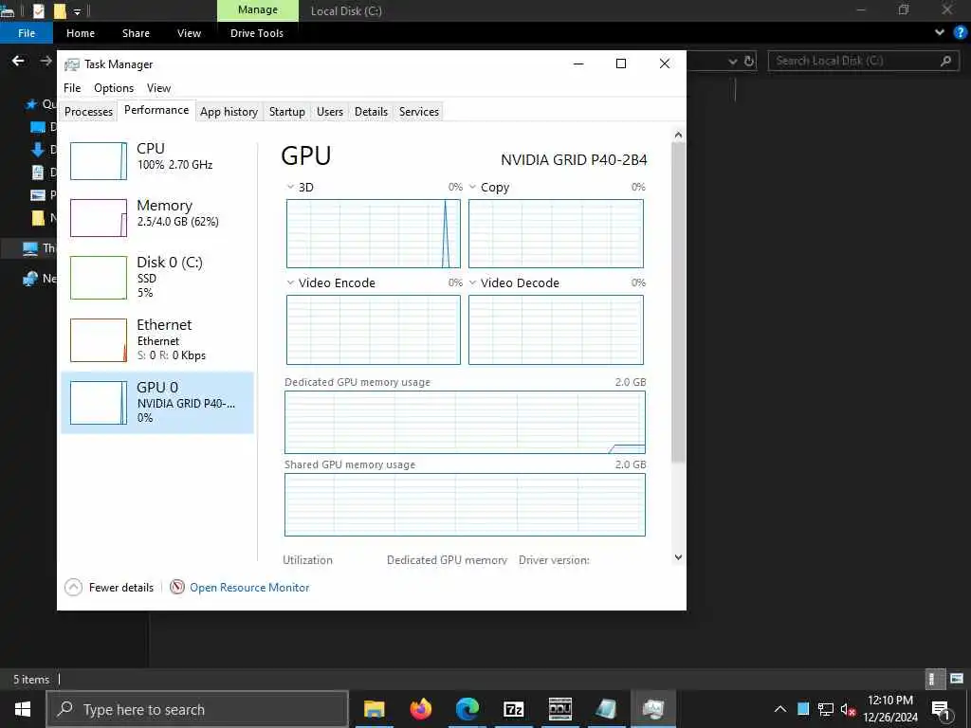The height and width of the screenshot is (728, 971).
Task: Switch to the Users tab
Action: pyautogui.click(x=329, y=112)
